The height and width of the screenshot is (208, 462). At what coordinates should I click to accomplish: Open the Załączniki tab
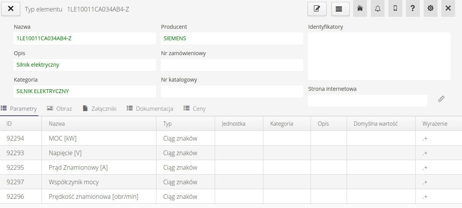coord(99,108)
